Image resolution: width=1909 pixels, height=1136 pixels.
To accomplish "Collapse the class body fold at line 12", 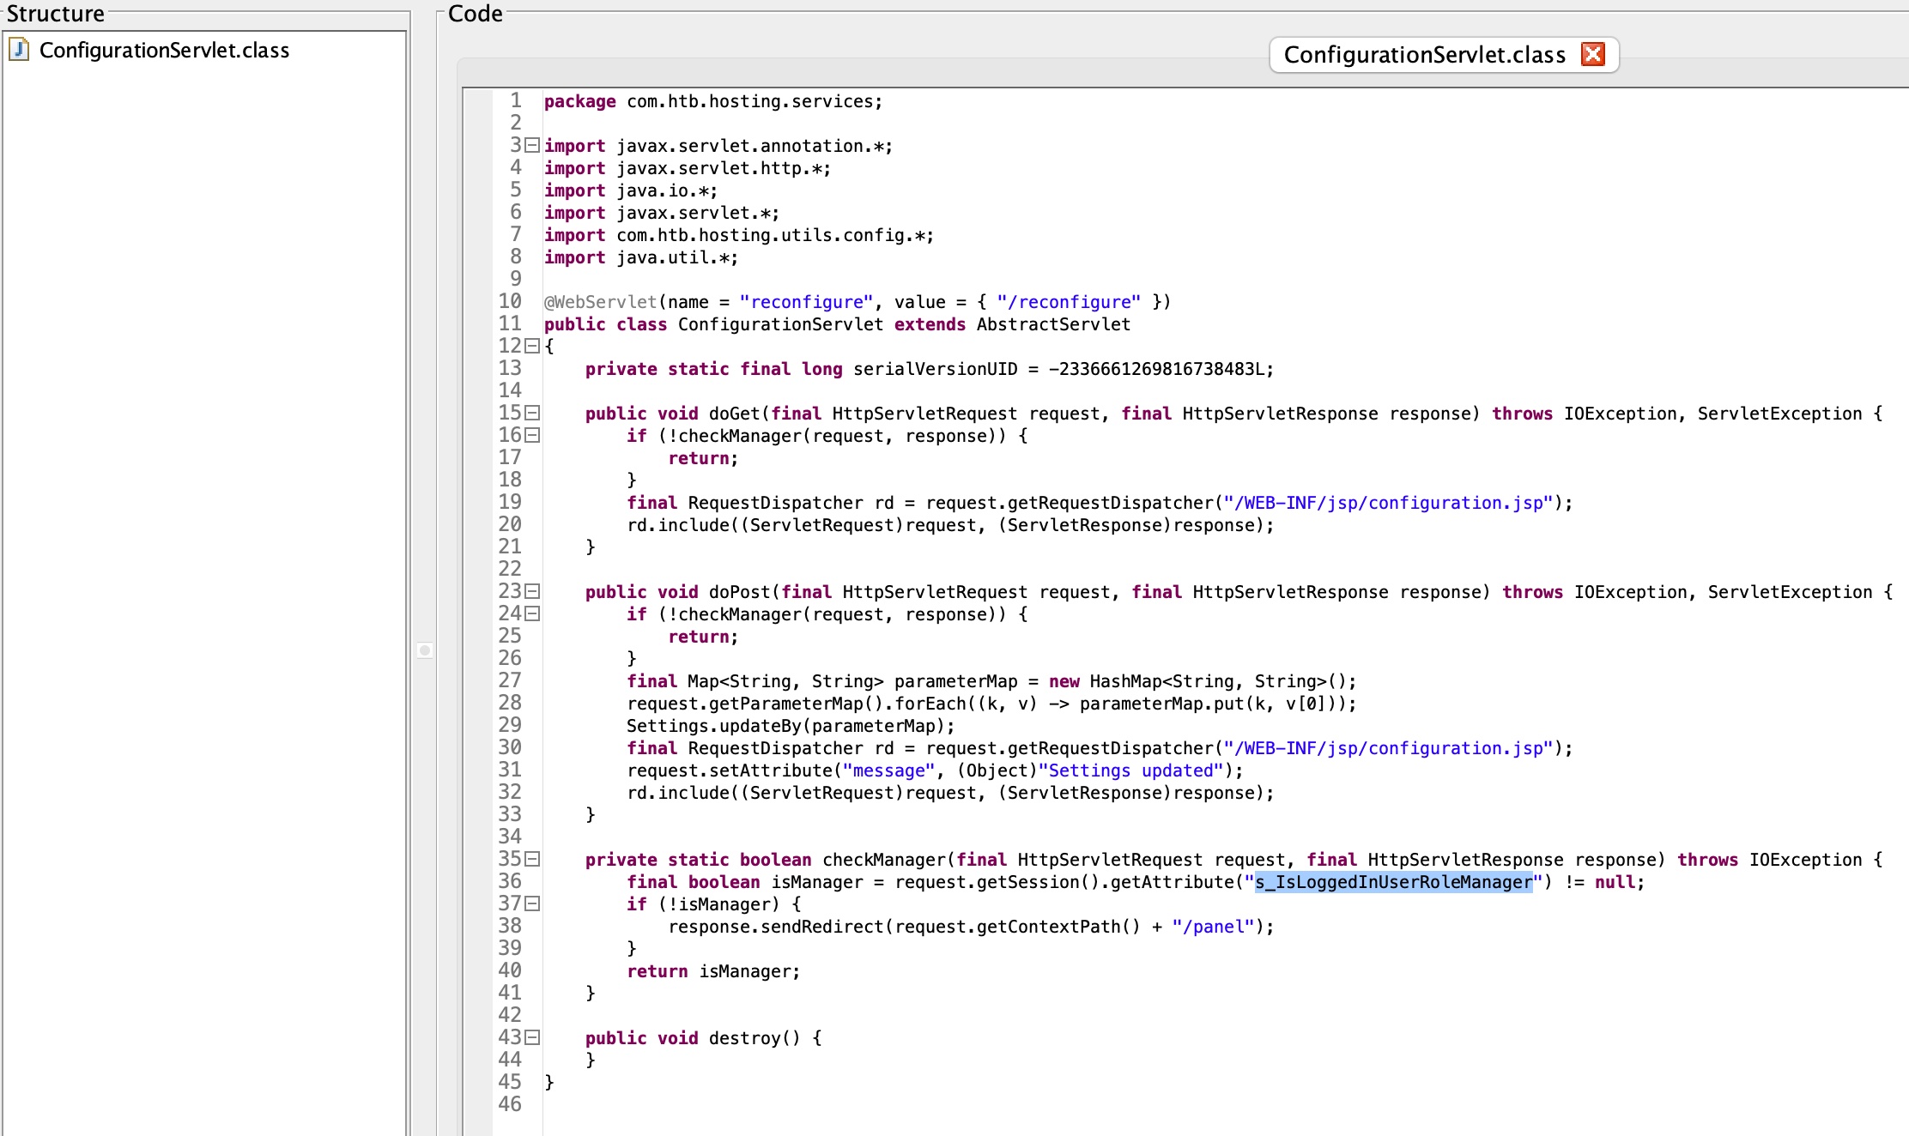I will (x=532, y=346).
